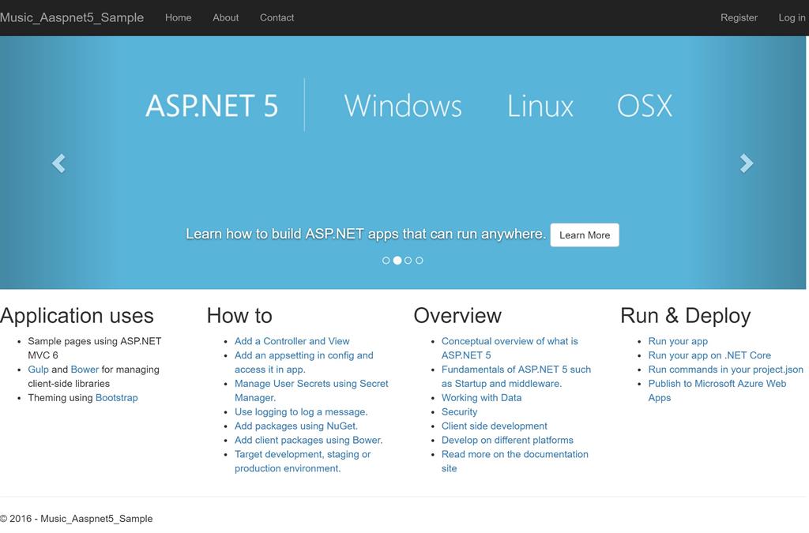Open the Music_Aaspnet5_Sample brand link
809x533 pixels.
point(72,17)
